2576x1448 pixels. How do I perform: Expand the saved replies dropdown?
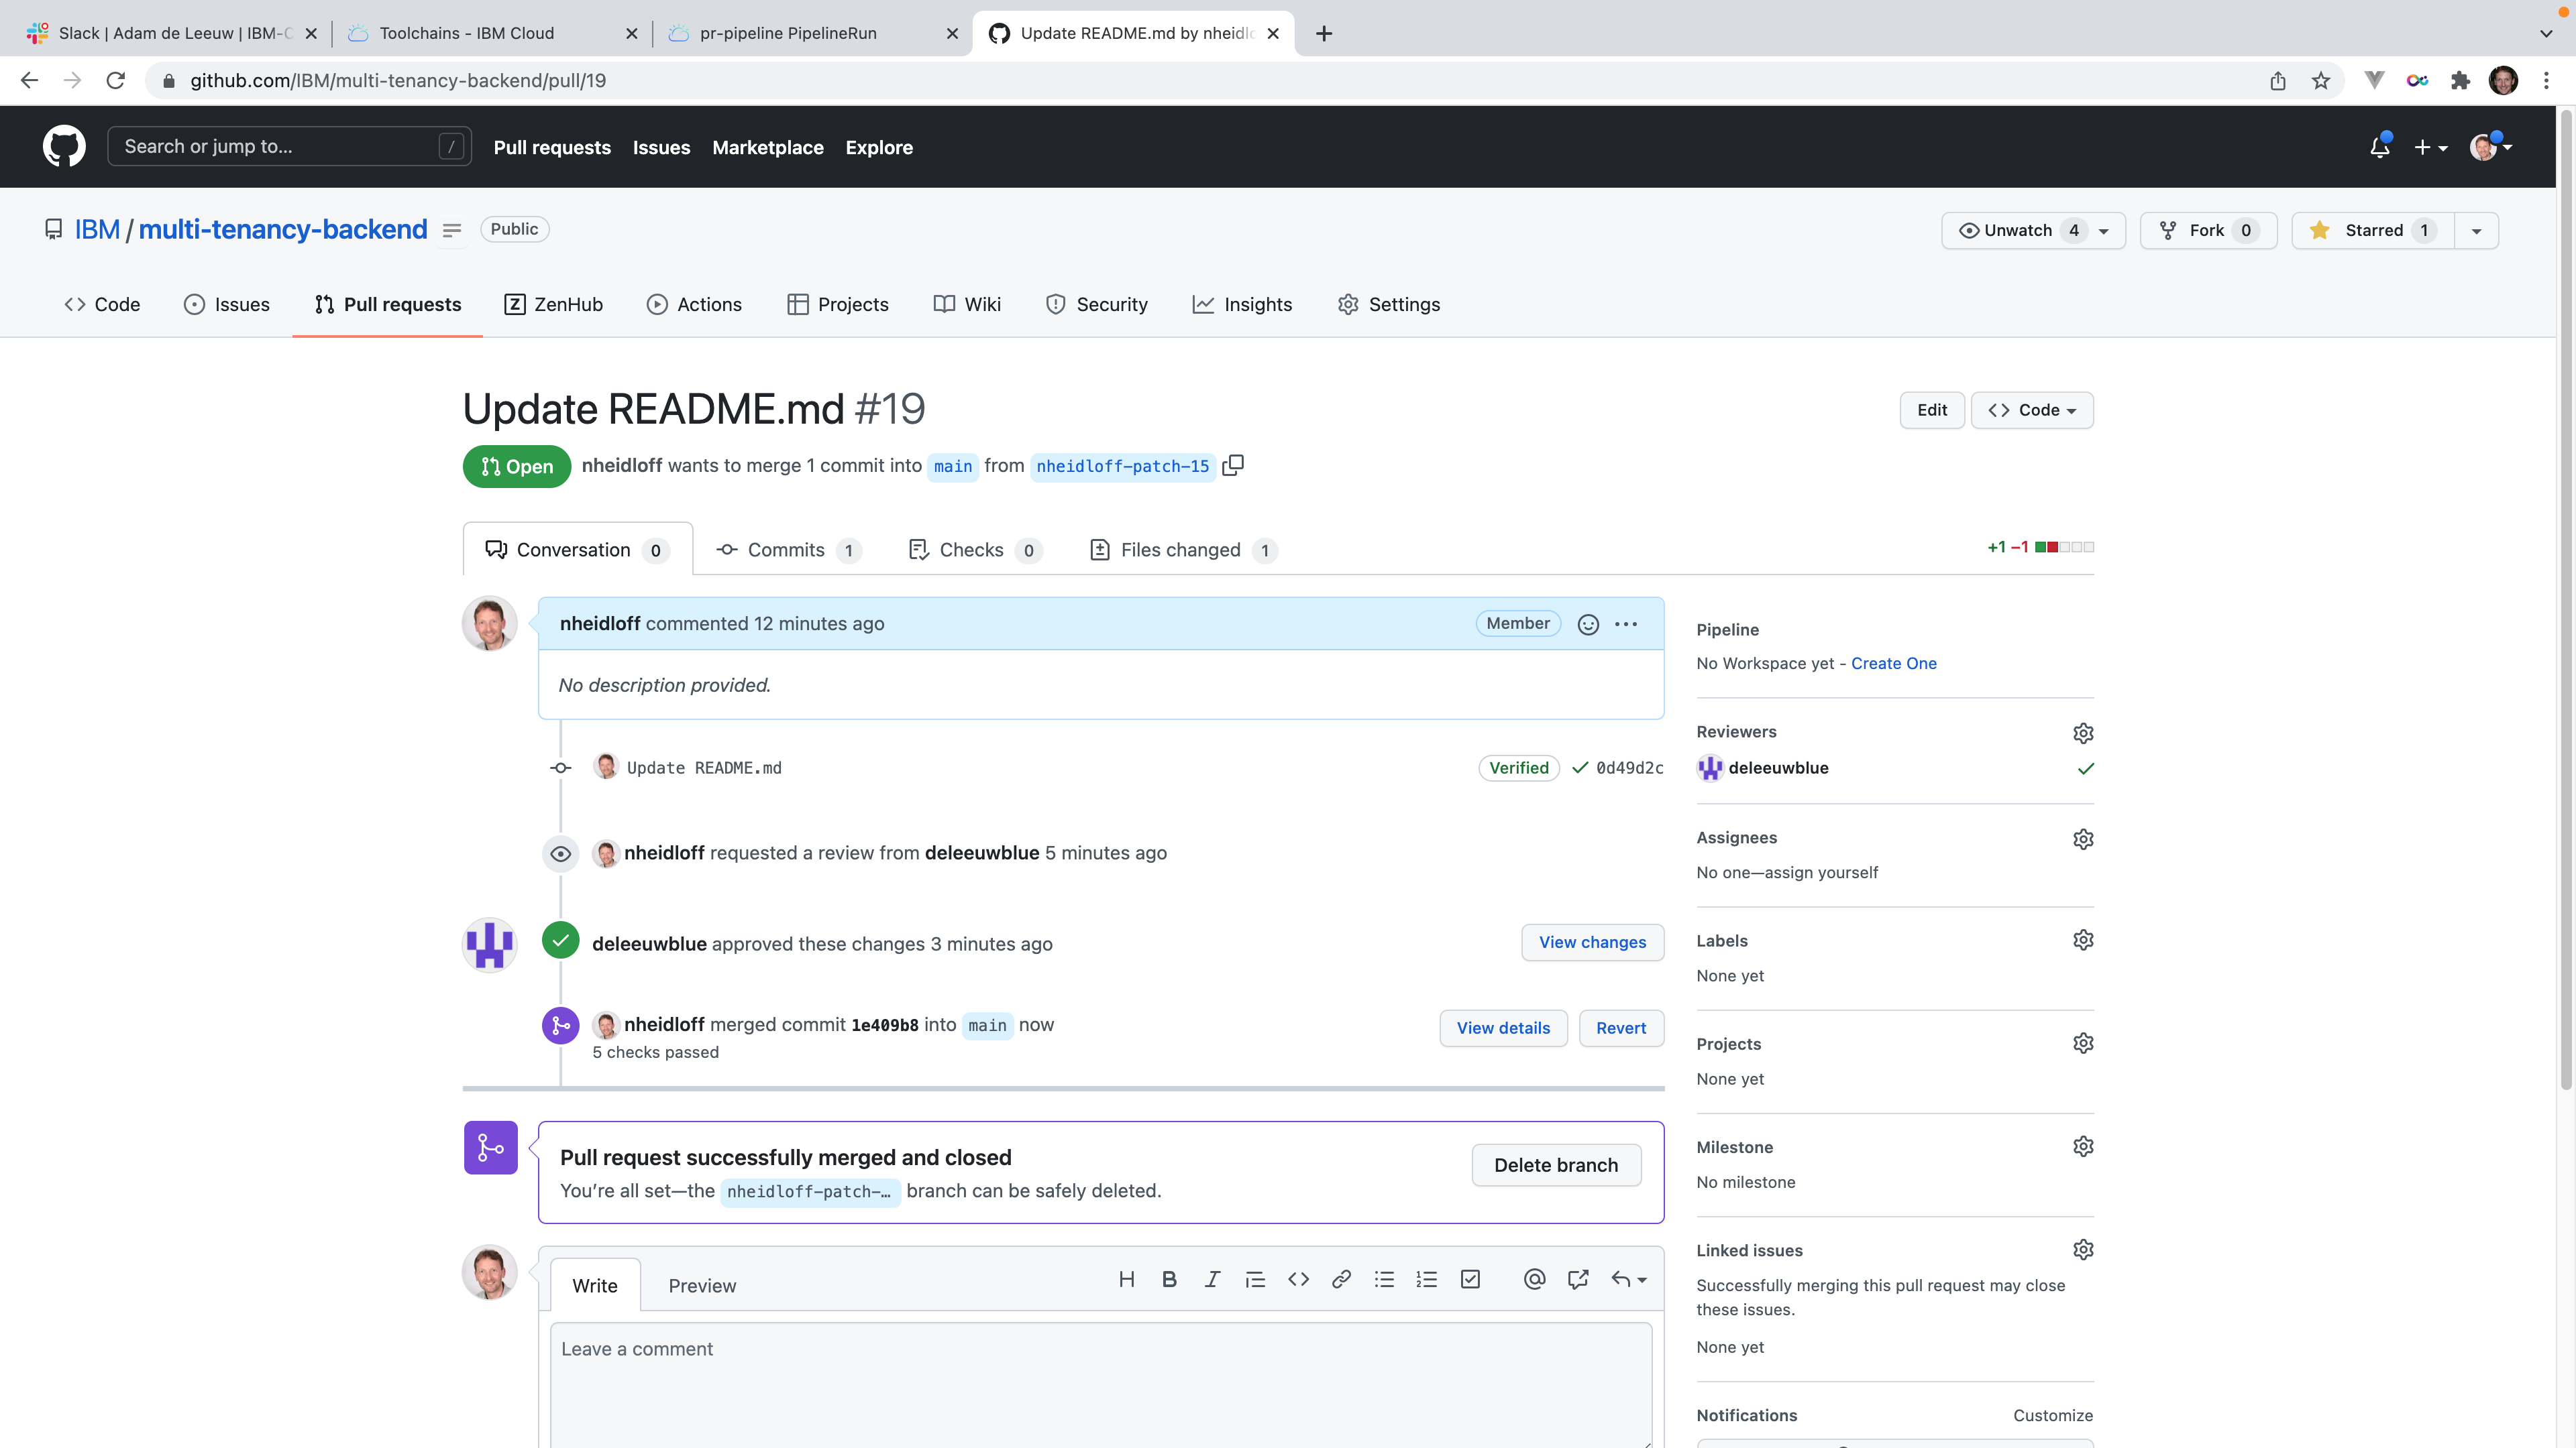1629,1279
